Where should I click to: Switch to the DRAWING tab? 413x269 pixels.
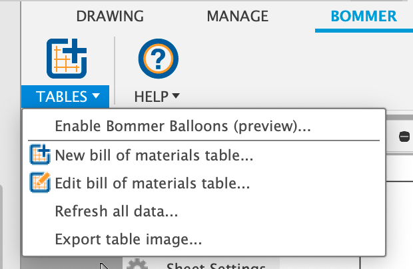point(110,16)
